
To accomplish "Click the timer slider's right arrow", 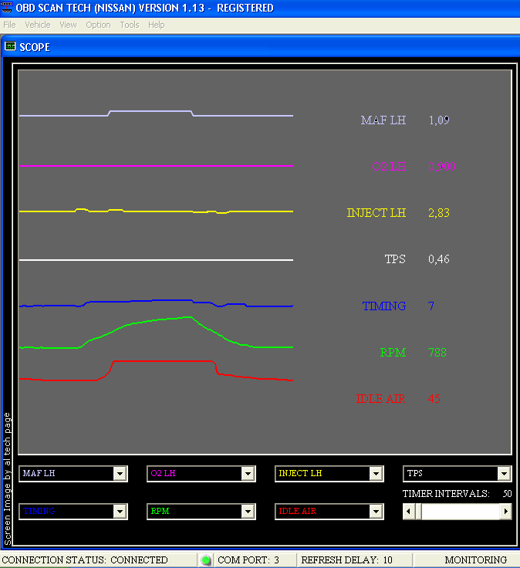I will pyautogui.click(x=505, y=511).
